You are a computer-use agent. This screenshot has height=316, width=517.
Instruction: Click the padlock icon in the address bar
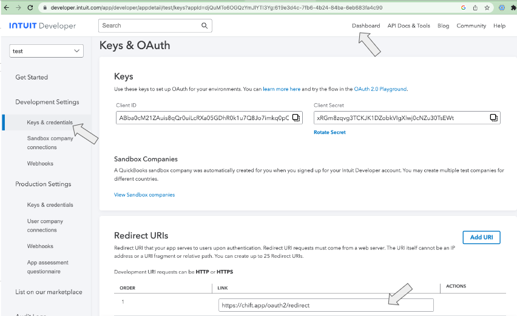tap(45, 7)
